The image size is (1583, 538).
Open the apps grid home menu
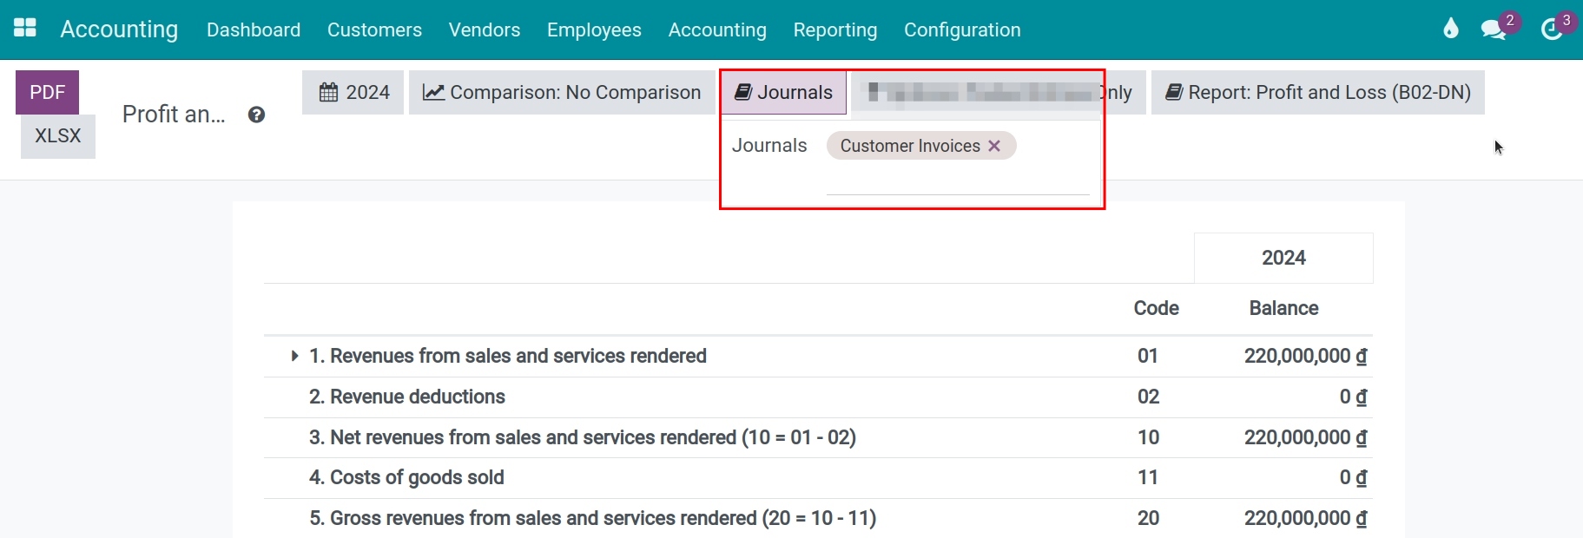[x=25, y=28]
